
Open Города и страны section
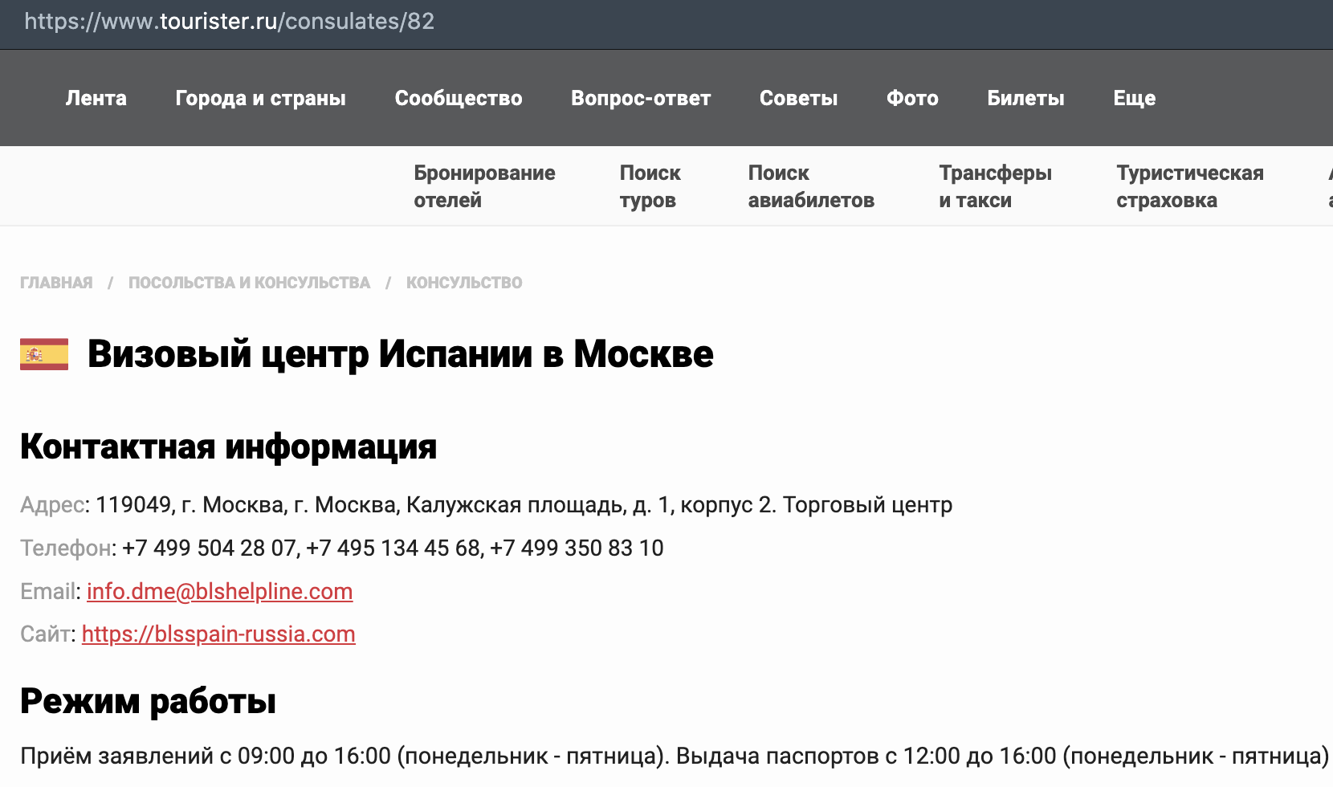click(260, 98)
